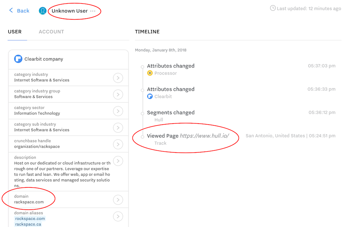This screenshot has width=354, height=227.
Task: Click the yellow Processor icon
Action: coord(150,73)
